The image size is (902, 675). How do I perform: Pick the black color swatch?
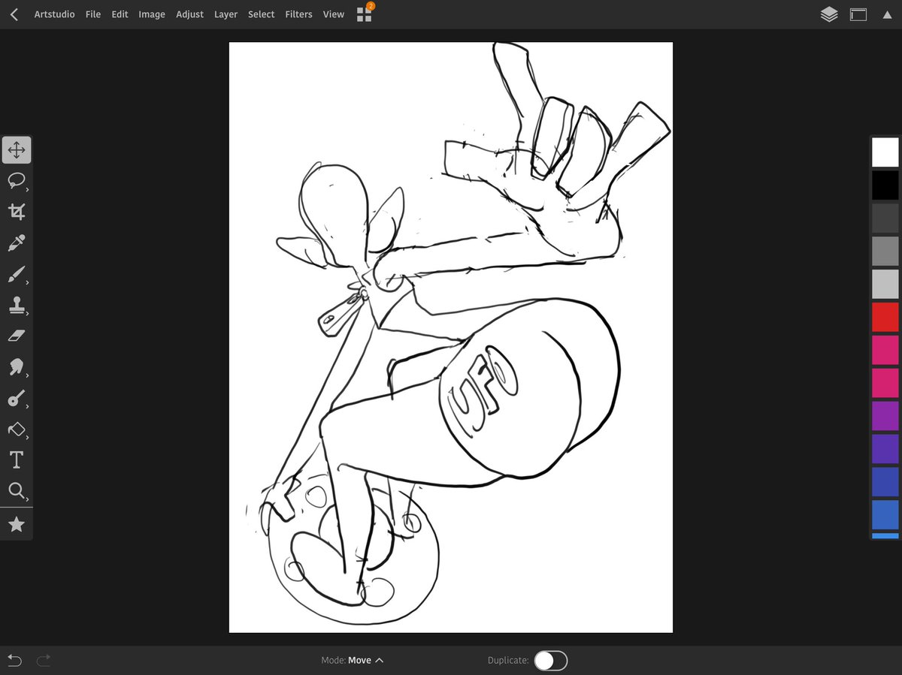click(885, 185)
